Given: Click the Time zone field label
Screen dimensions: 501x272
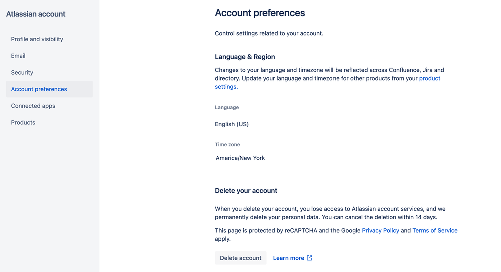Looking at the screenshot, I should tap(227, 144).
